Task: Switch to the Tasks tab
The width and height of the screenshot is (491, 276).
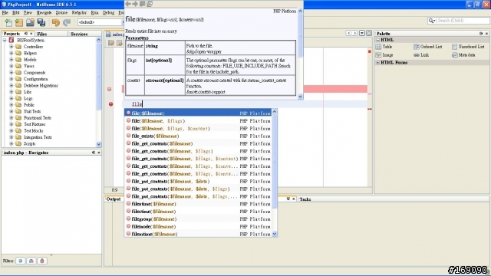Action: click(x=305, y=199)
